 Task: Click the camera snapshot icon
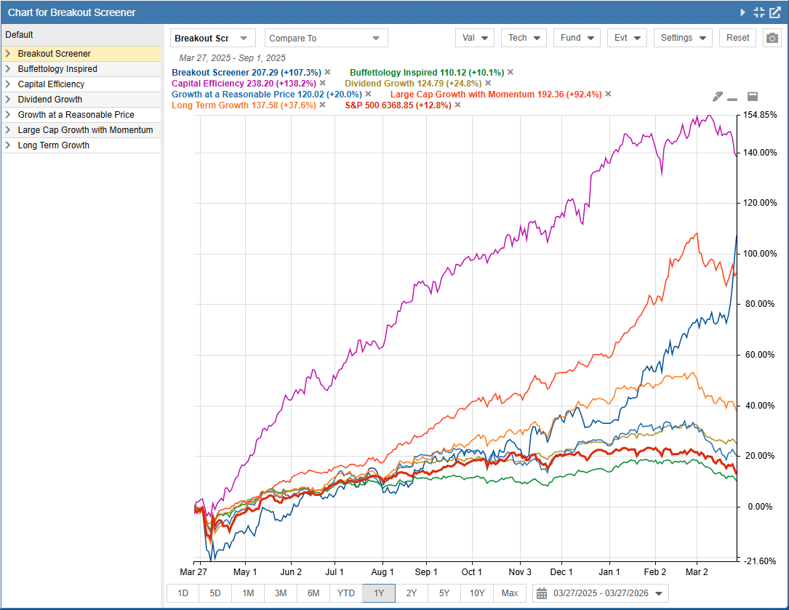click(772, 39)
